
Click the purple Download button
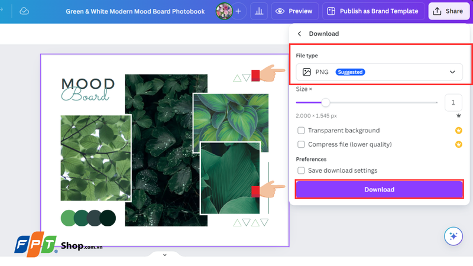(x=379, y=189)
